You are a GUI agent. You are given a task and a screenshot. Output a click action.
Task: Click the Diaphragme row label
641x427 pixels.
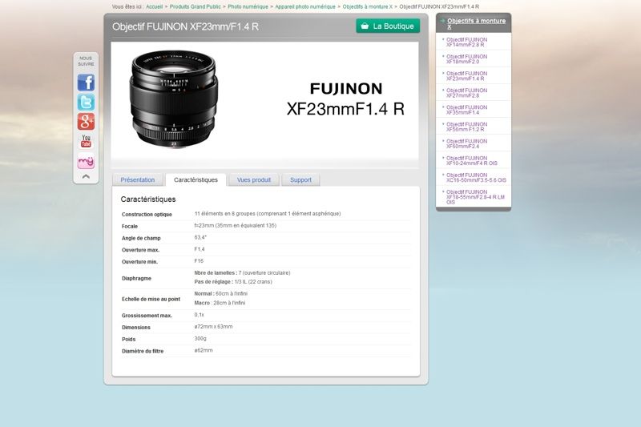point(136,278)
